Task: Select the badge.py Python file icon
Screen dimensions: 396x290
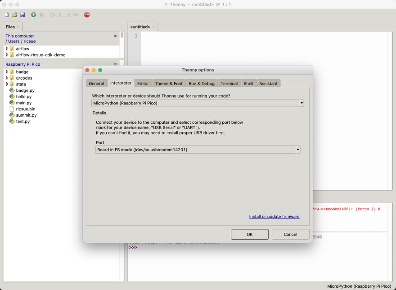Action: [12, 90]
